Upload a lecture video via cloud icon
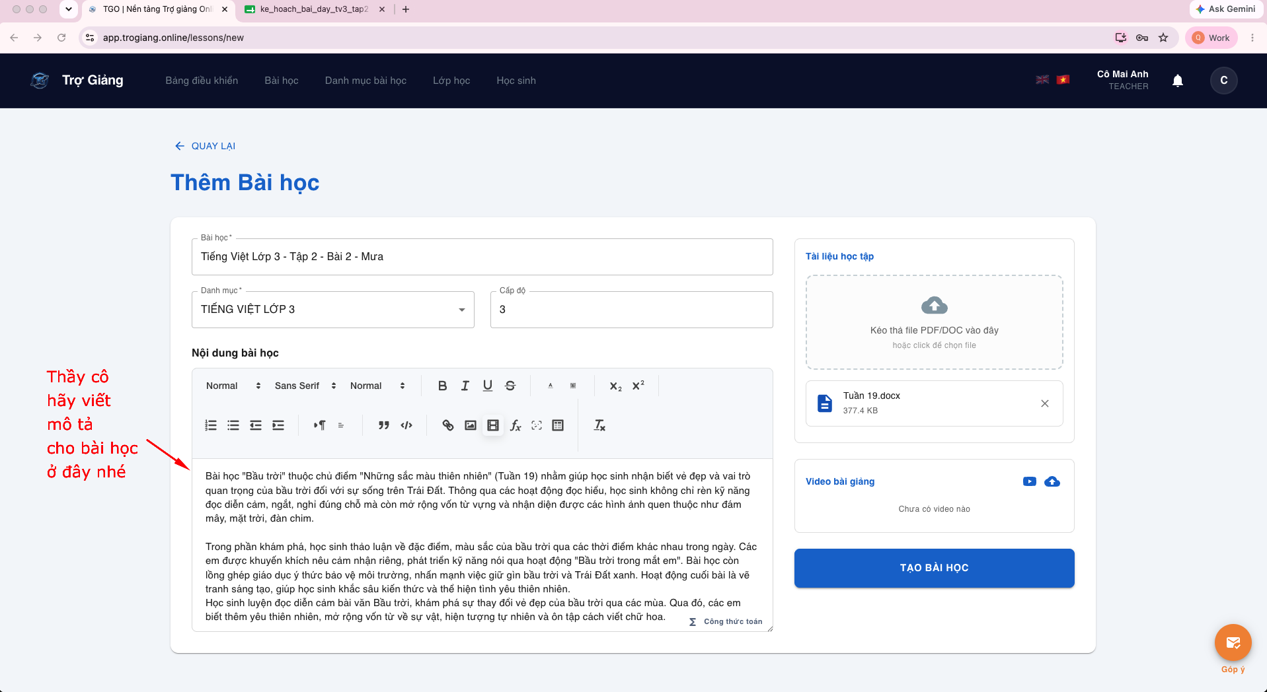 1052,481
